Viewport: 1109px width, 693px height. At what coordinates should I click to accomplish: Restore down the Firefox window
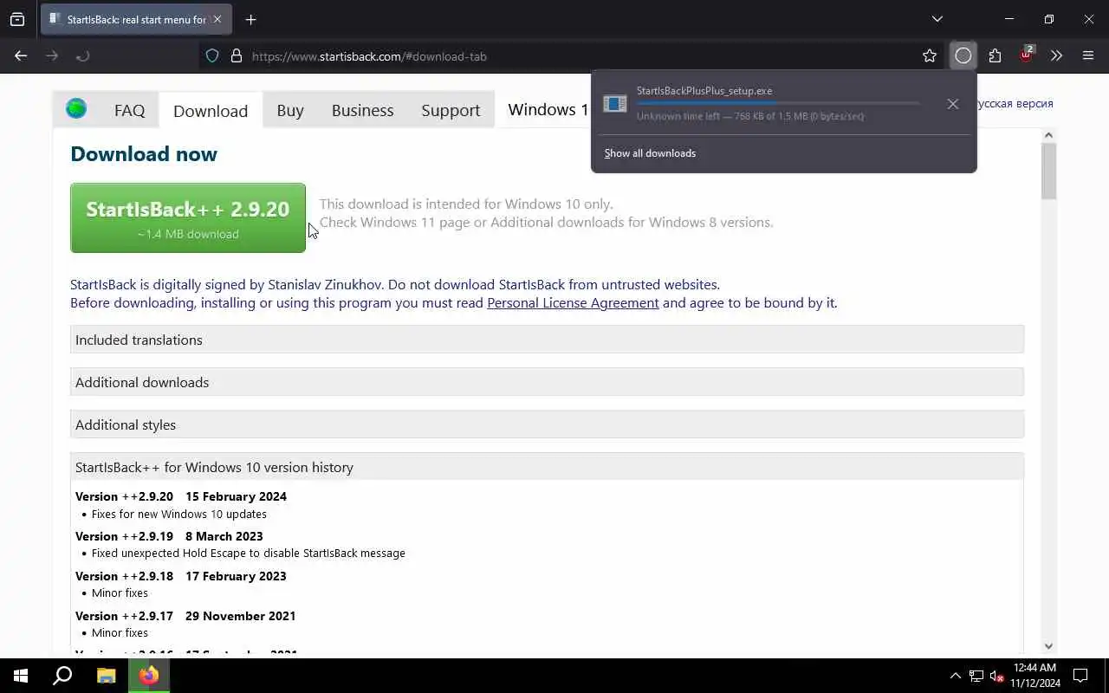coord(1049,19)
